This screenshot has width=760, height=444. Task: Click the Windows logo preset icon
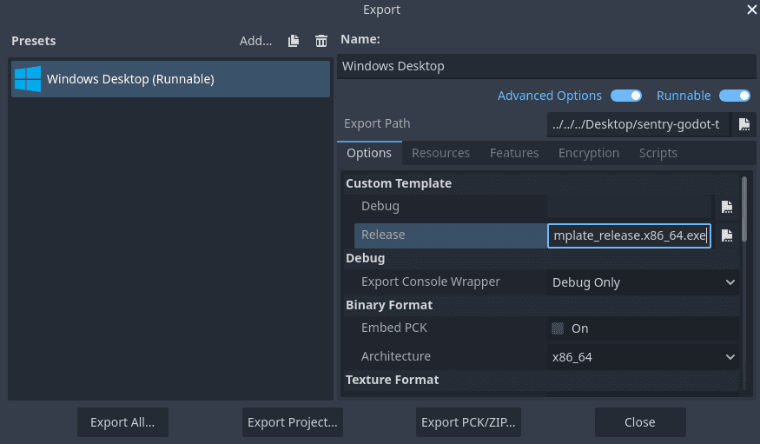pos(28,79)
